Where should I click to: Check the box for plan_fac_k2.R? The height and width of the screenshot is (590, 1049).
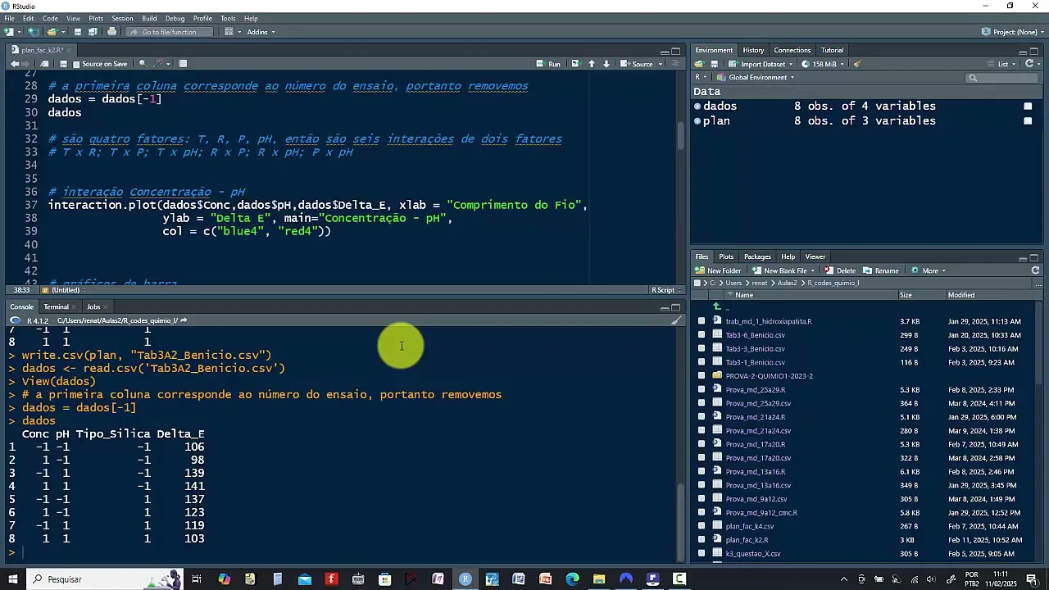tap(702, 540)
